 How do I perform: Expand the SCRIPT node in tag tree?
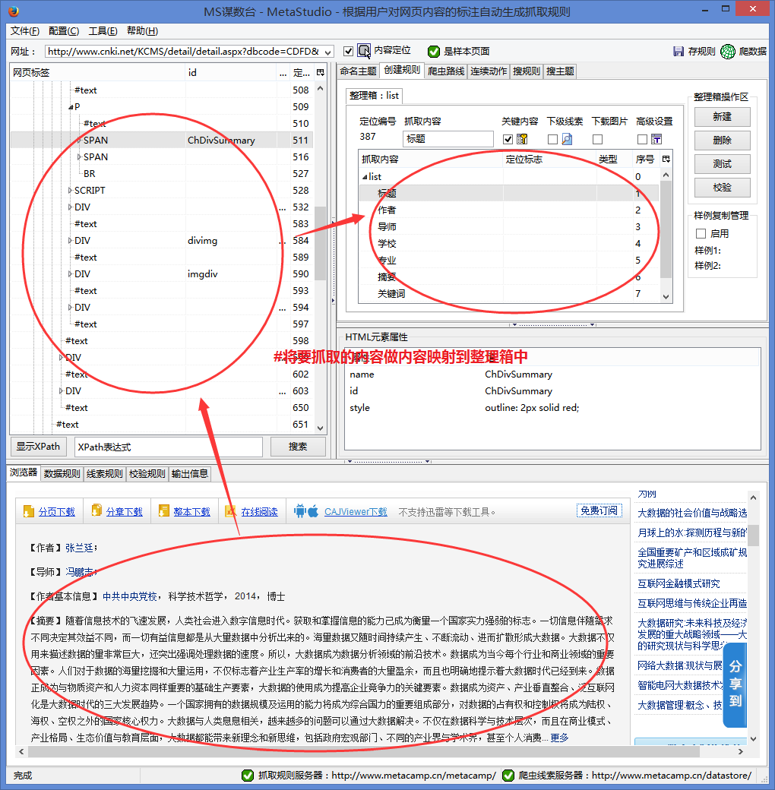click(70, 191)
